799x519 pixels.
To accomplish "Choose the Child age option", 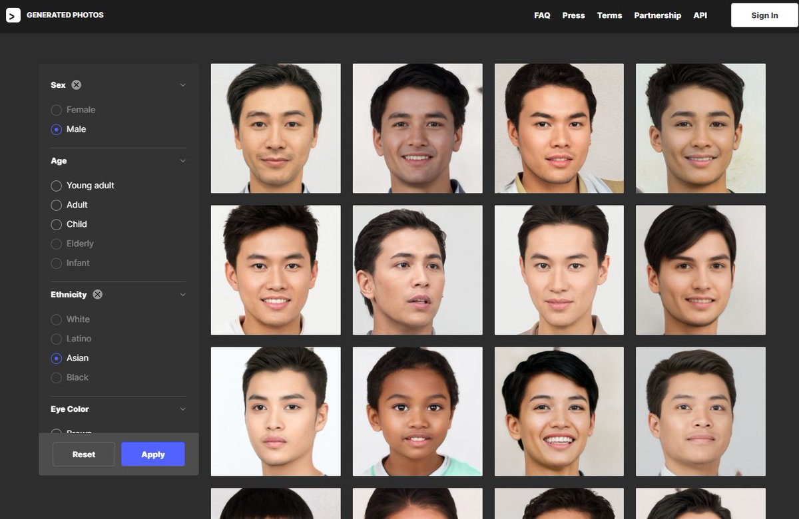I will 57,224.
